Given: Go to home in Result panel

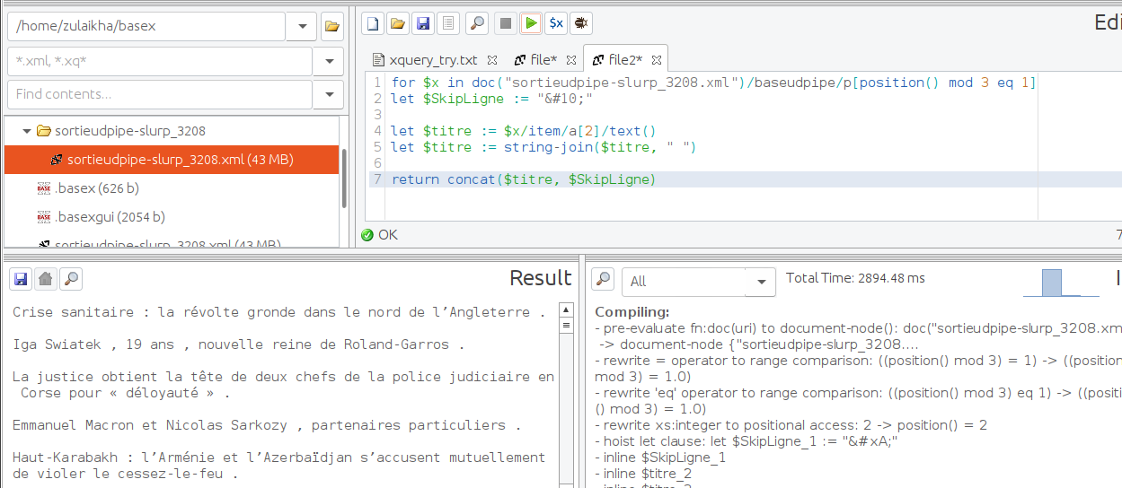Looking at the screenshot, I should pos(45,279).
